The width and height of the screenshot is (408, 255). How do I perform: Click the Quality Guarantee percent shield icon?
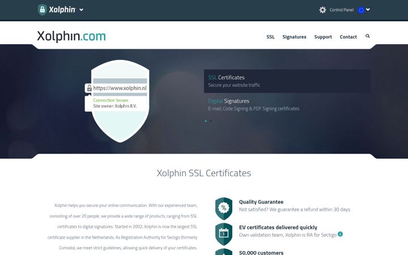click(224, 209)
